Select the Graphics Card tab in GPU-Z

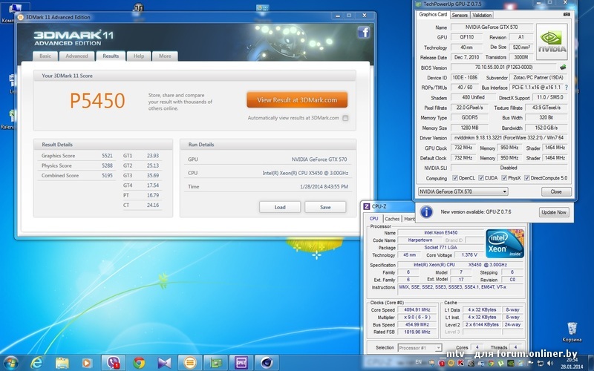(433, 14)
